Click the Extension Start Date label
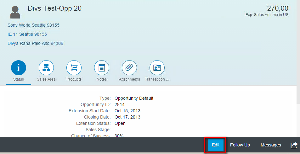The width and height of the screenshot is (300, 154). coord(89,111)
